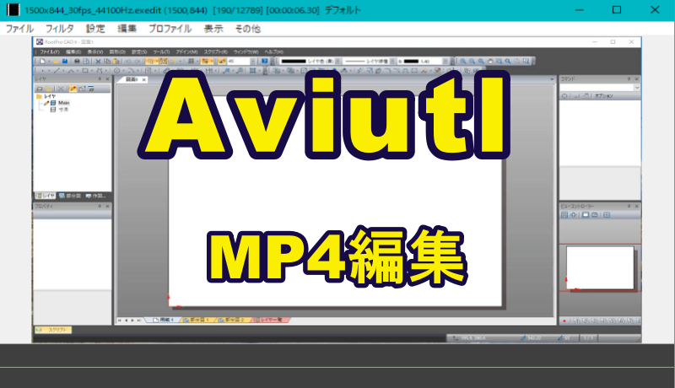Open the 表示 menu in AviUtl

(213, 28)
